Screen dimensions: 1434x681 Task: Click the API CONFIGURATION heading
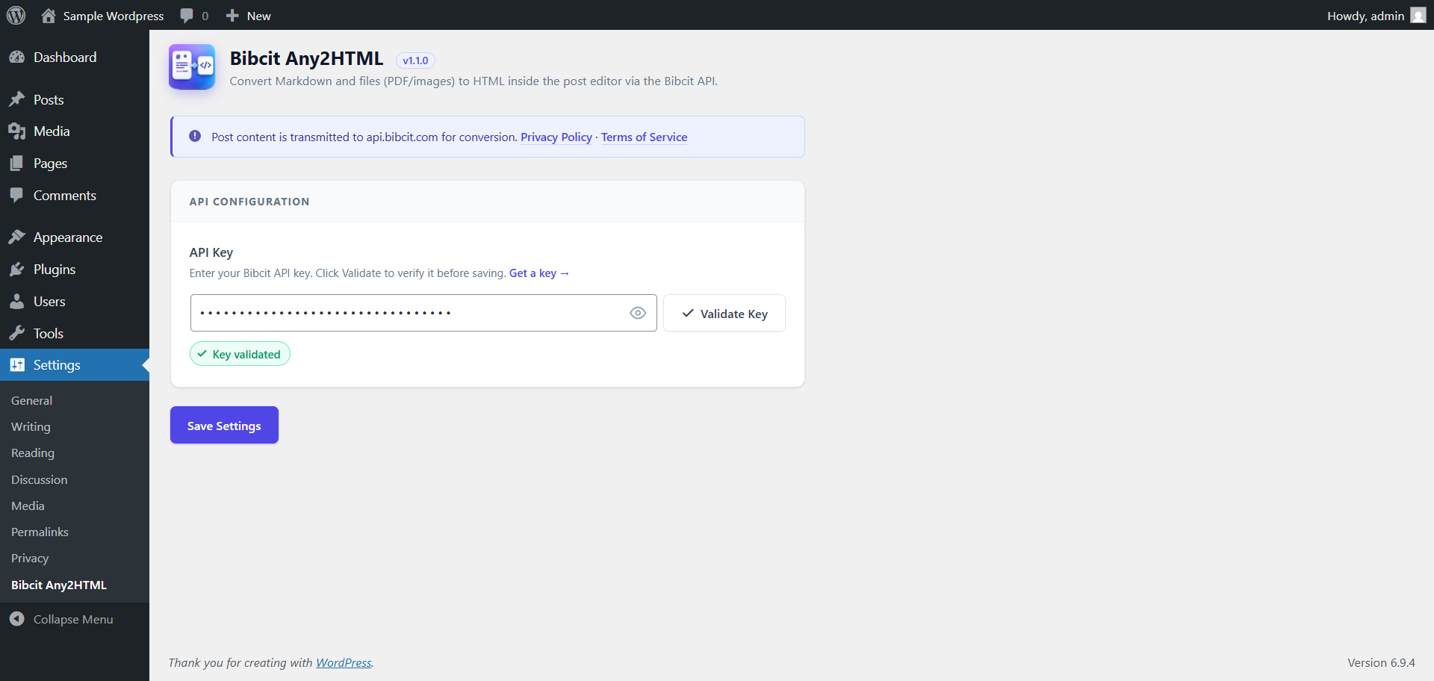pyautogui.click(x=249, y=202)
